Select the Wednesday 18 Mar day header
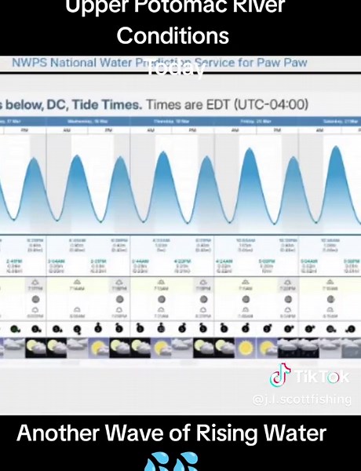The width and height of the screenshot is (361, 471). pyautogui.click(x=88, y=122)
